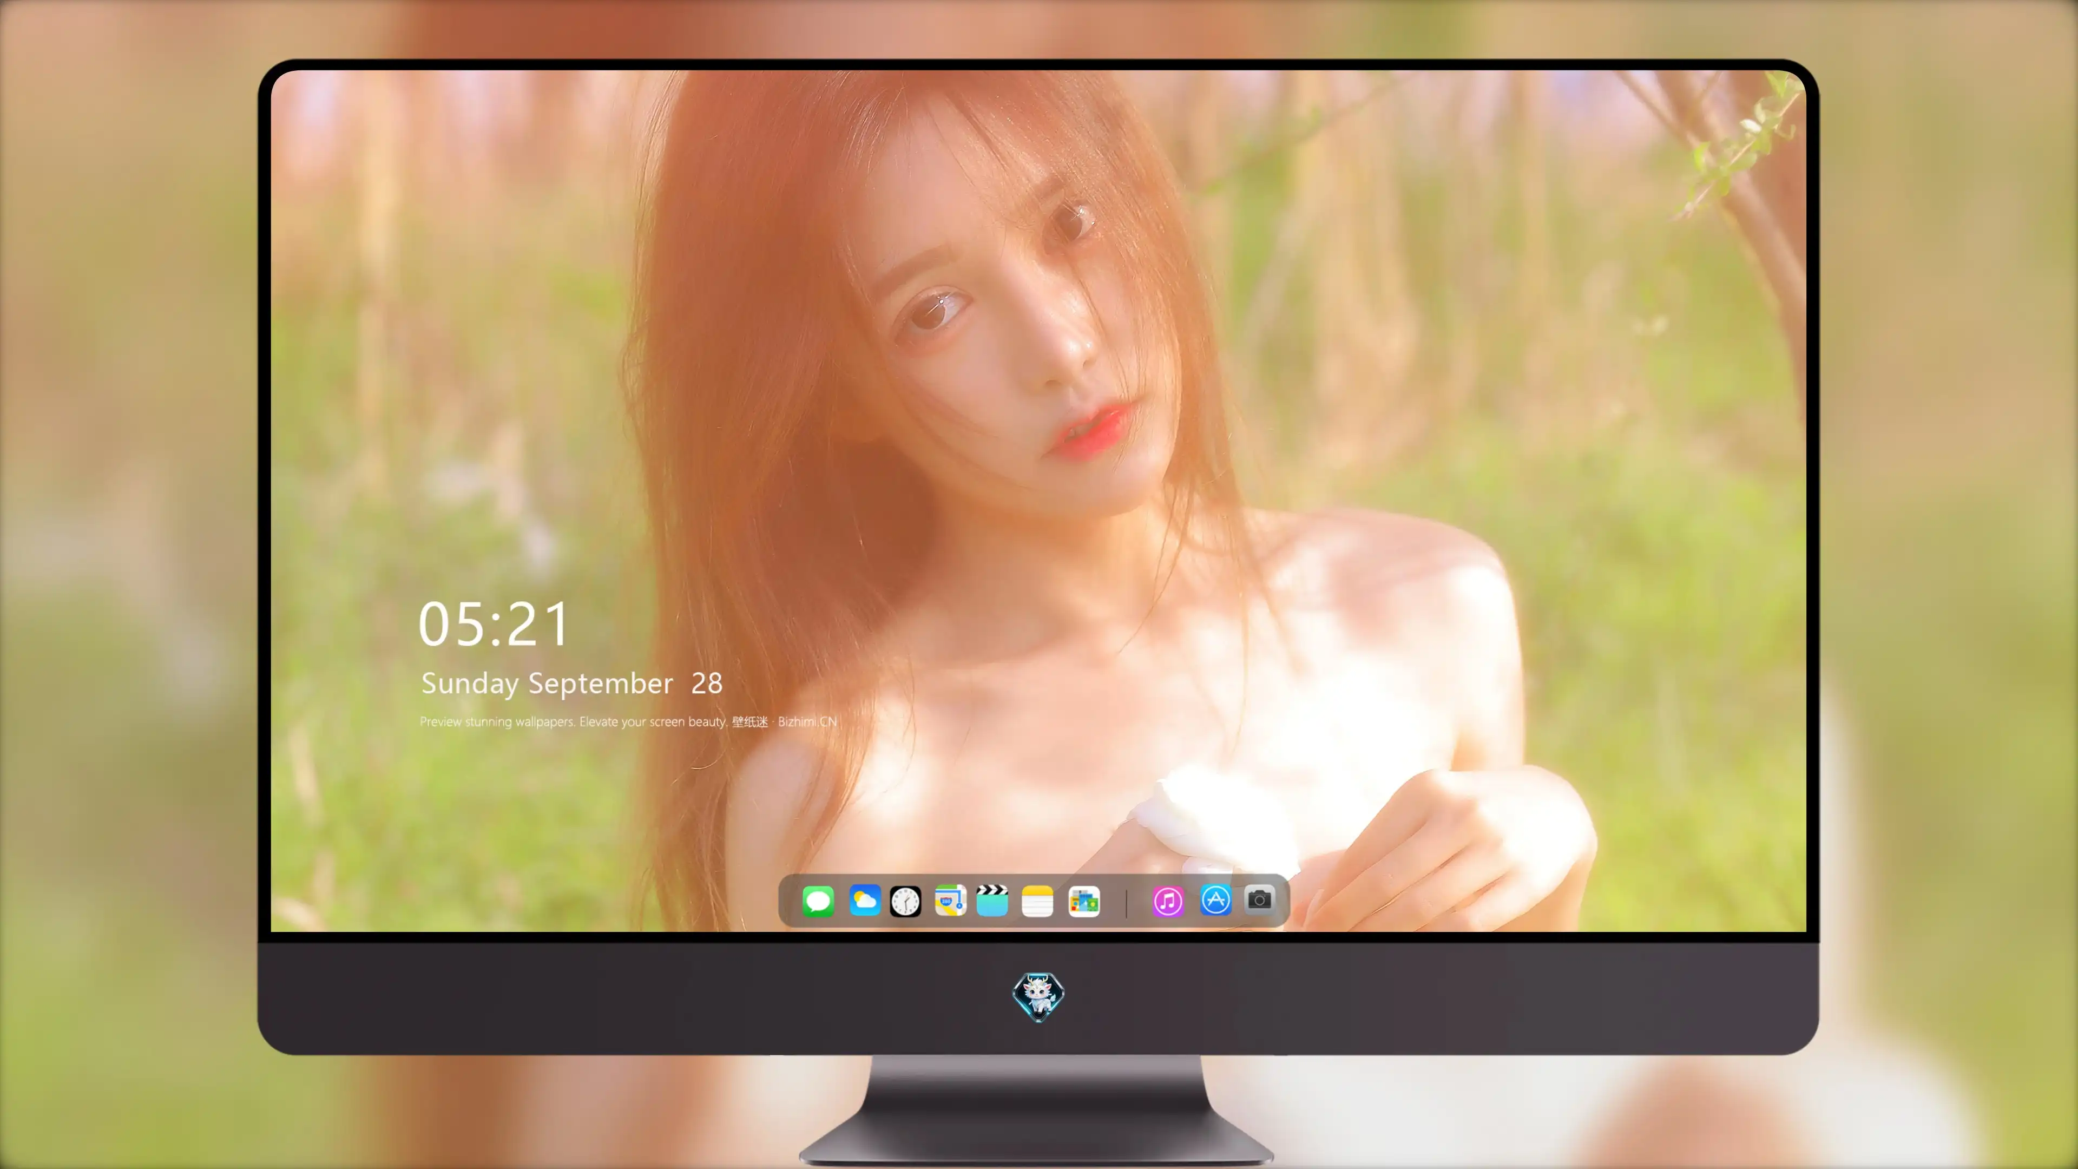Open the Clock app in the dock
This screenshot has width=2078, height=1169.
(905, 901)
